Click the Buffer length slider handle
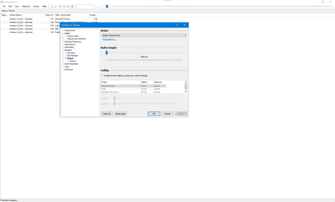Screen dimensions: 335x202 coord(107,53)
